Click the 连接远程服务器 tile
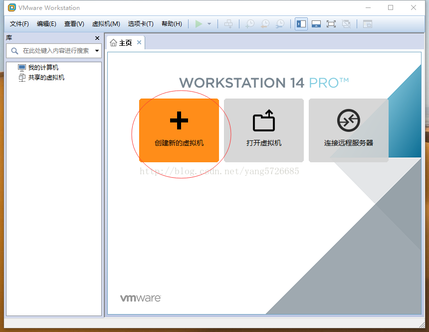The image size is (429, 332). pos(349,130)
